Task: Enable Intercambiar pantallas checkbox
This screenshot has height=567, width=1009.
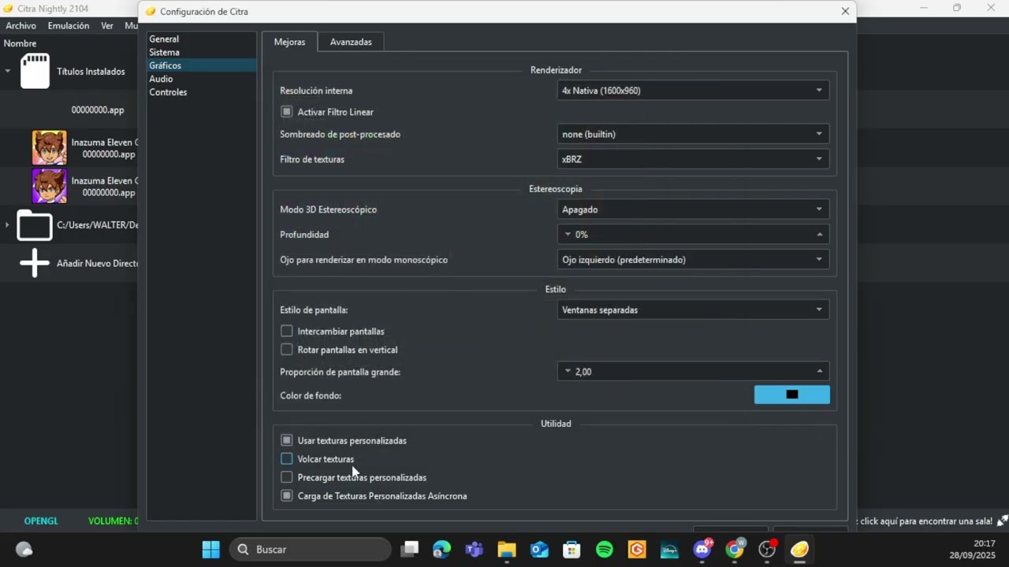Action: click(286, 332)
